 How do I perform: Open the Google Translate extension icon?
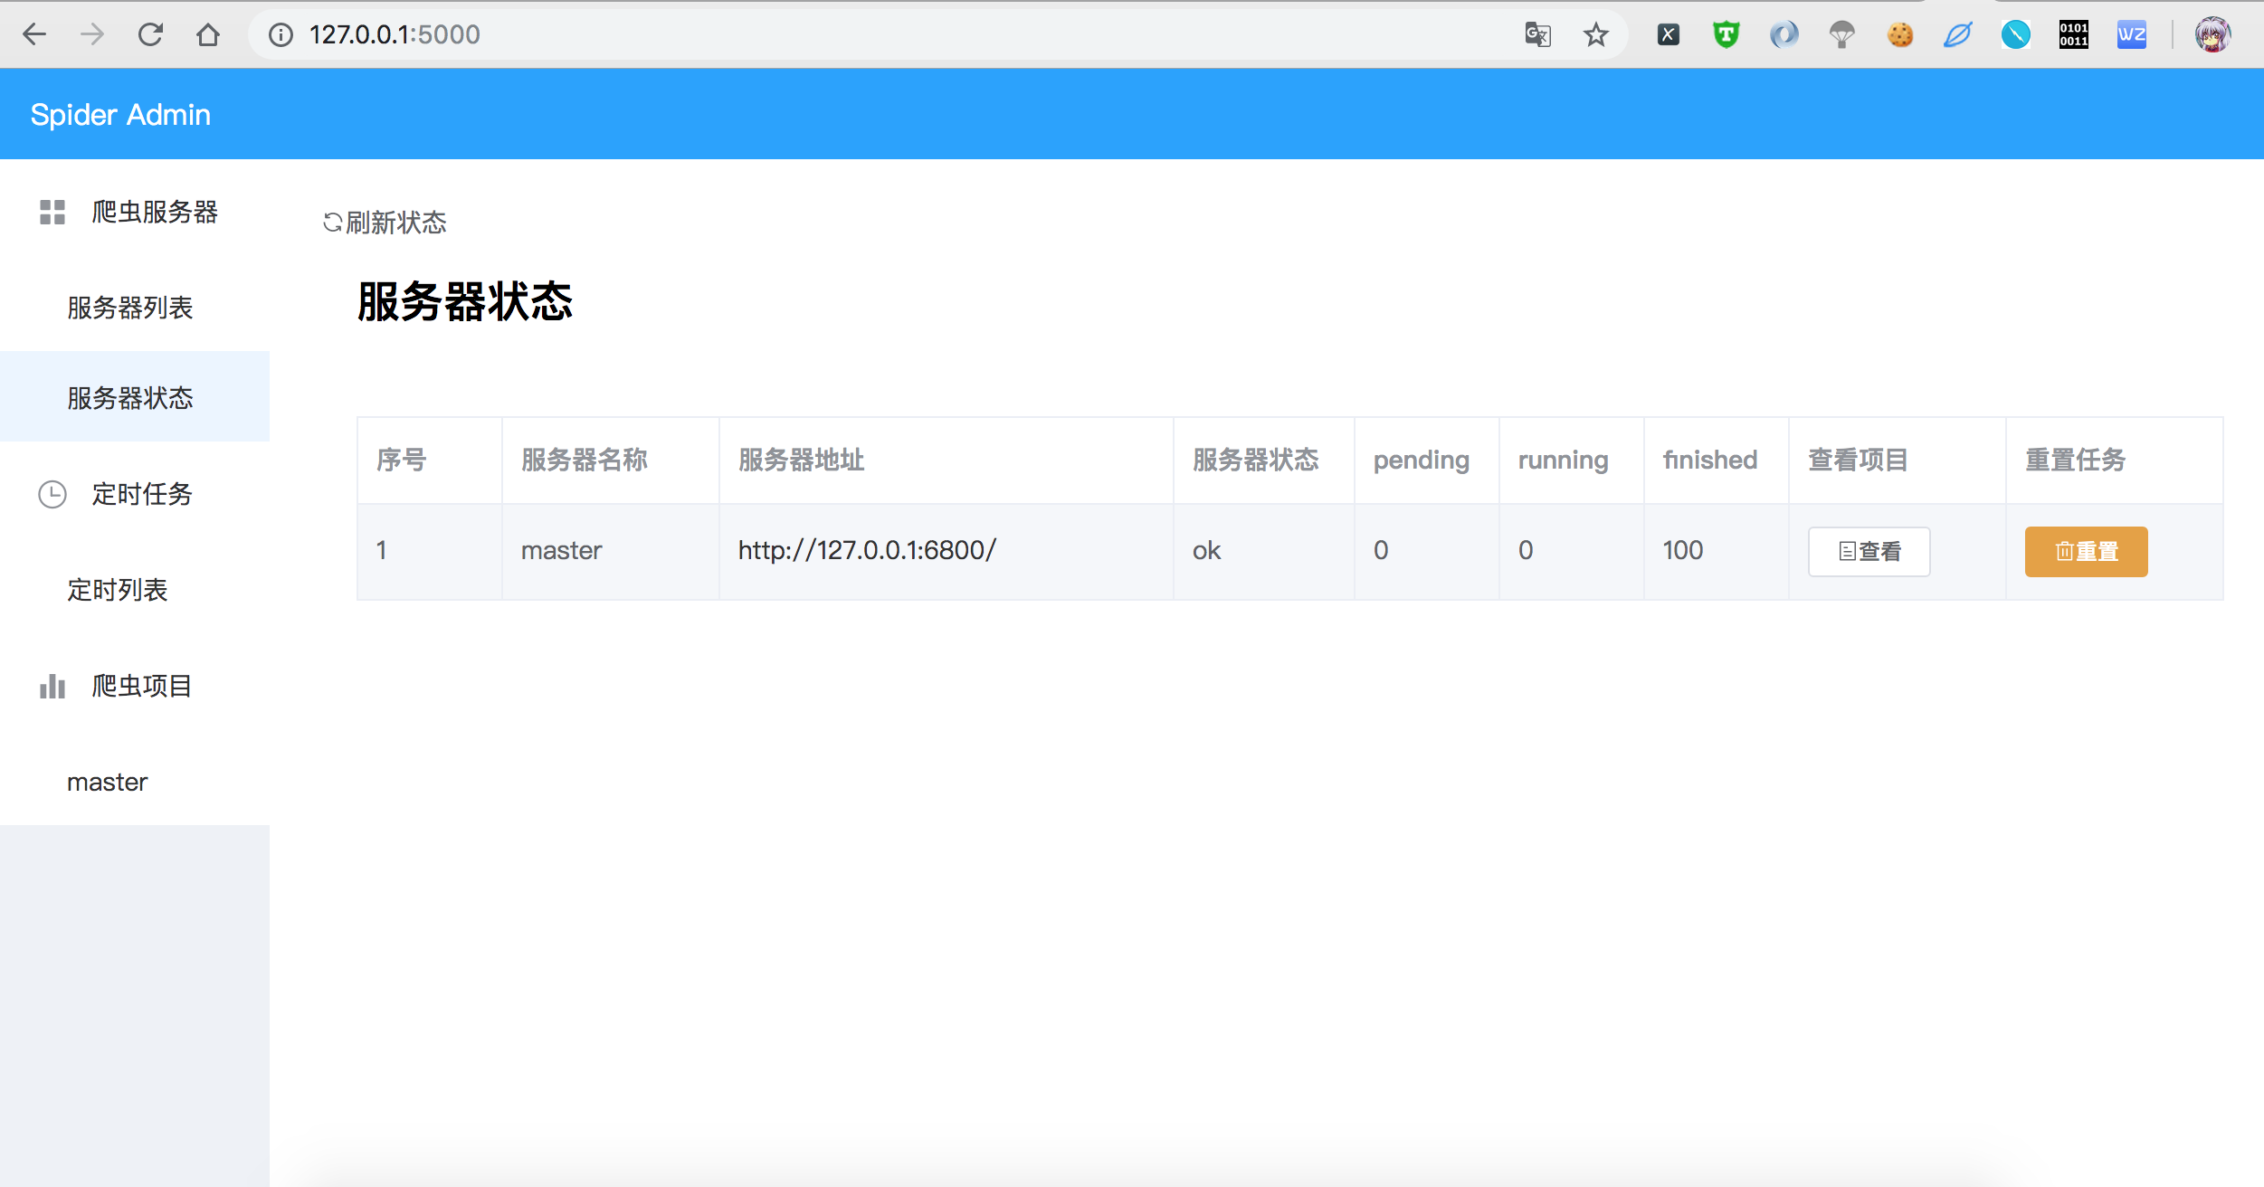tap(1538, 33)
